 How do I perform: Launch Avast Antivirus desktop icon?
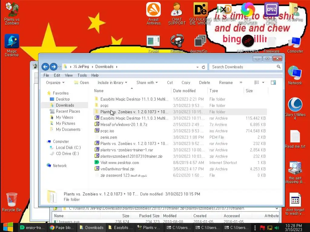click(153, 13)
